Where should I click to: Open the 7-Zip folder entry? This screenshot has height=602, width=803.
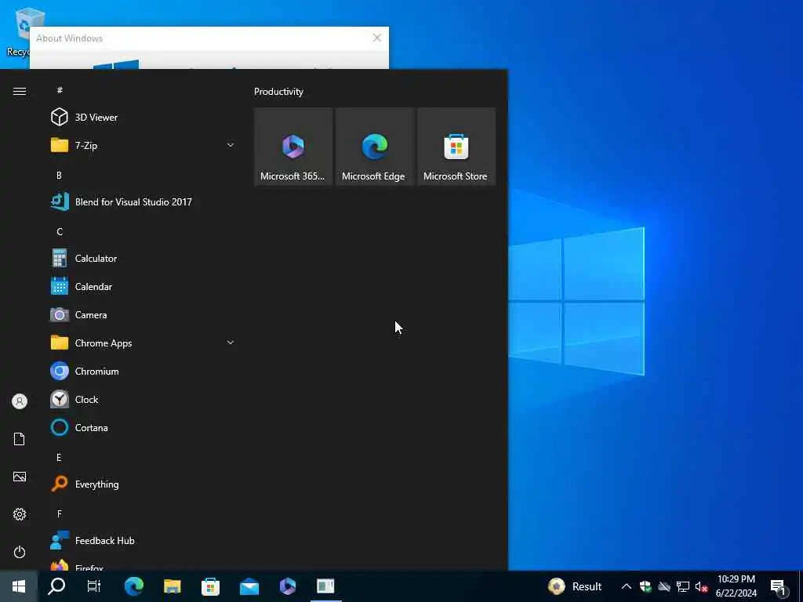click(x=144, y=145)
